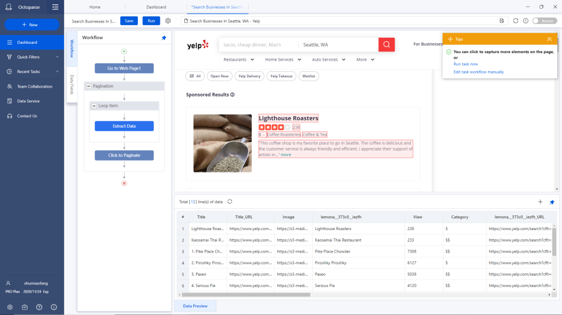Click the Save button
The width and height of the screenshot is (562, 315).
point(129,21)
